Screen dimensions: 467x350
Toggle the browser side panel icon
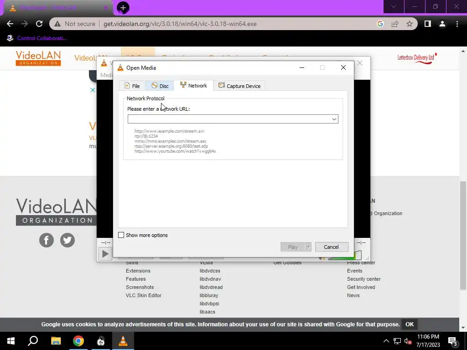click(428, 24)
